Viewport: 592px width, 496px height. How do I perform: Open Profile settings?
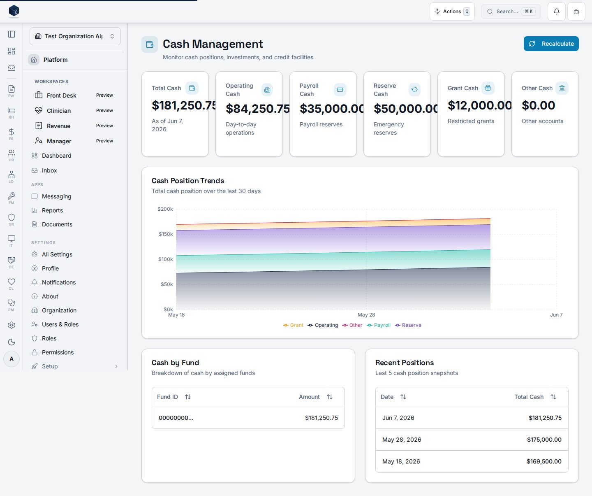[75, 268]
